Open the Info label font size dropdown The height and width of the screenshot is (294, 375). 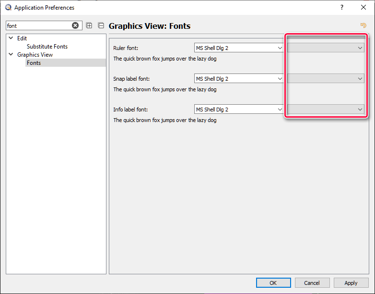(326, 110)
